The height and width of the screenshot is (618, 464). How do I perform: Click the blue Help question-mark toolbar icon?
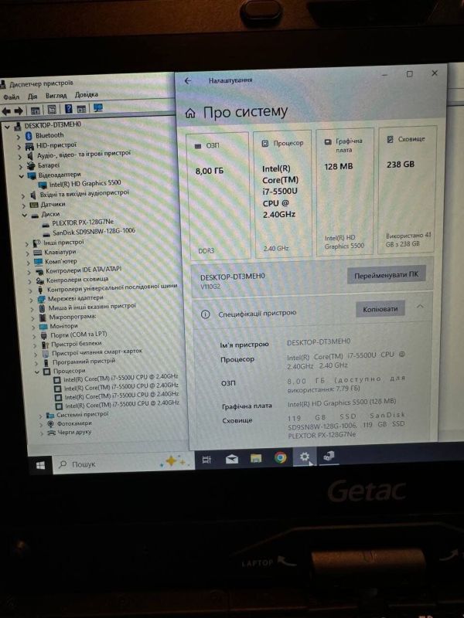[68, 109]
